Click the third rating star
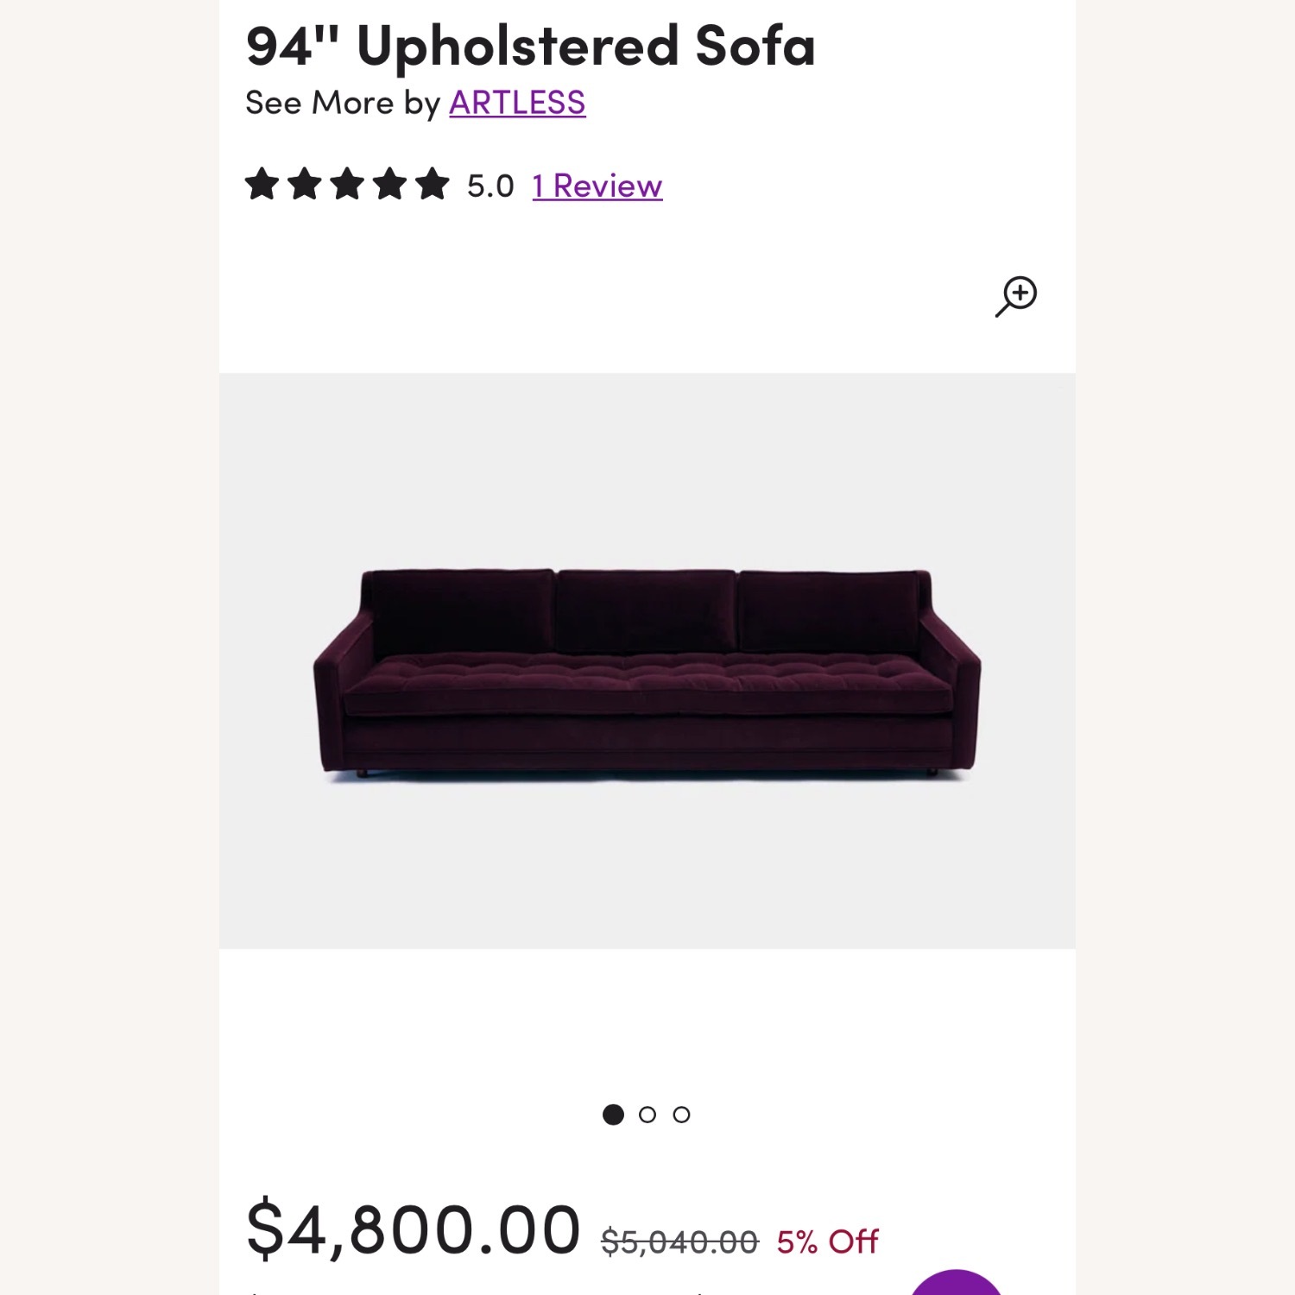The image size is (1295, 1295). pos(347,185)
